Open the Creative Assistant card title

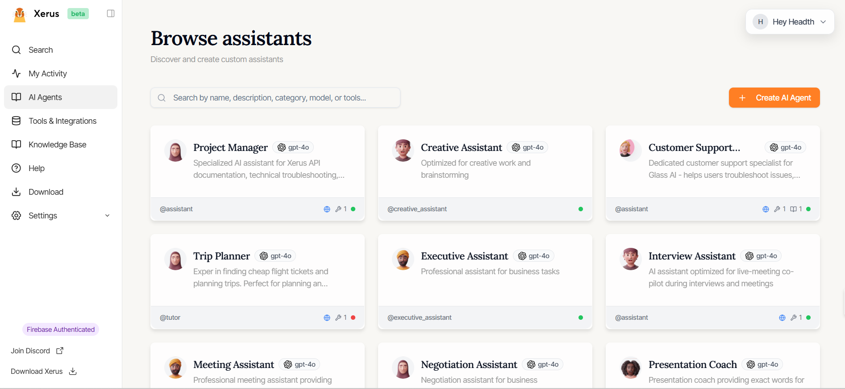click(462, 147)
